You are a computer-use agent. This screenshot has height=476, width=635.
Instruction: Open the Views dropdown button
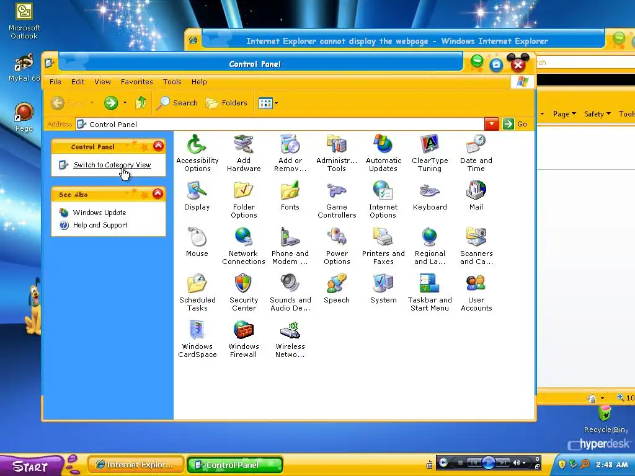(x=268, y=104)
